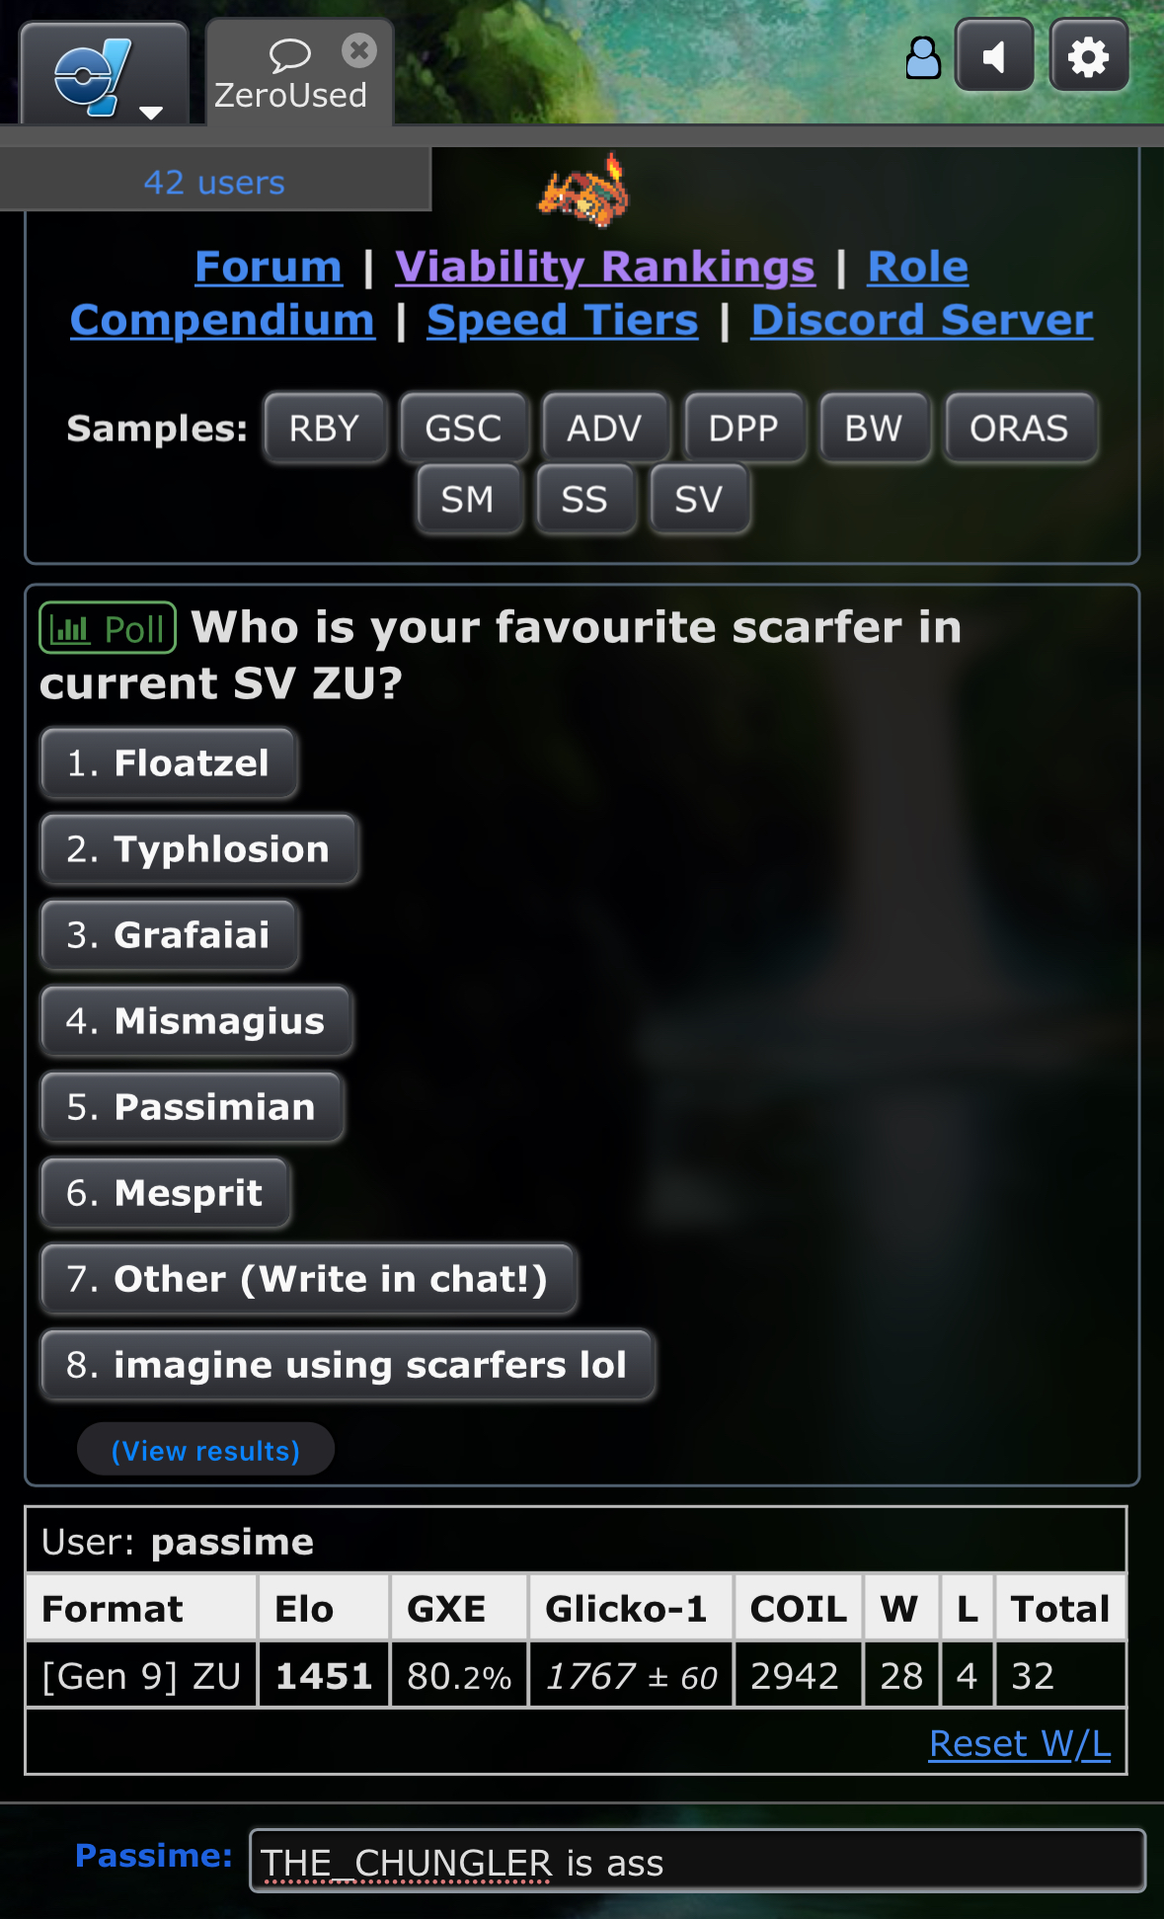Click the user profile icon
Viewport: 1164px width, 1919px height.
point(923,57)
